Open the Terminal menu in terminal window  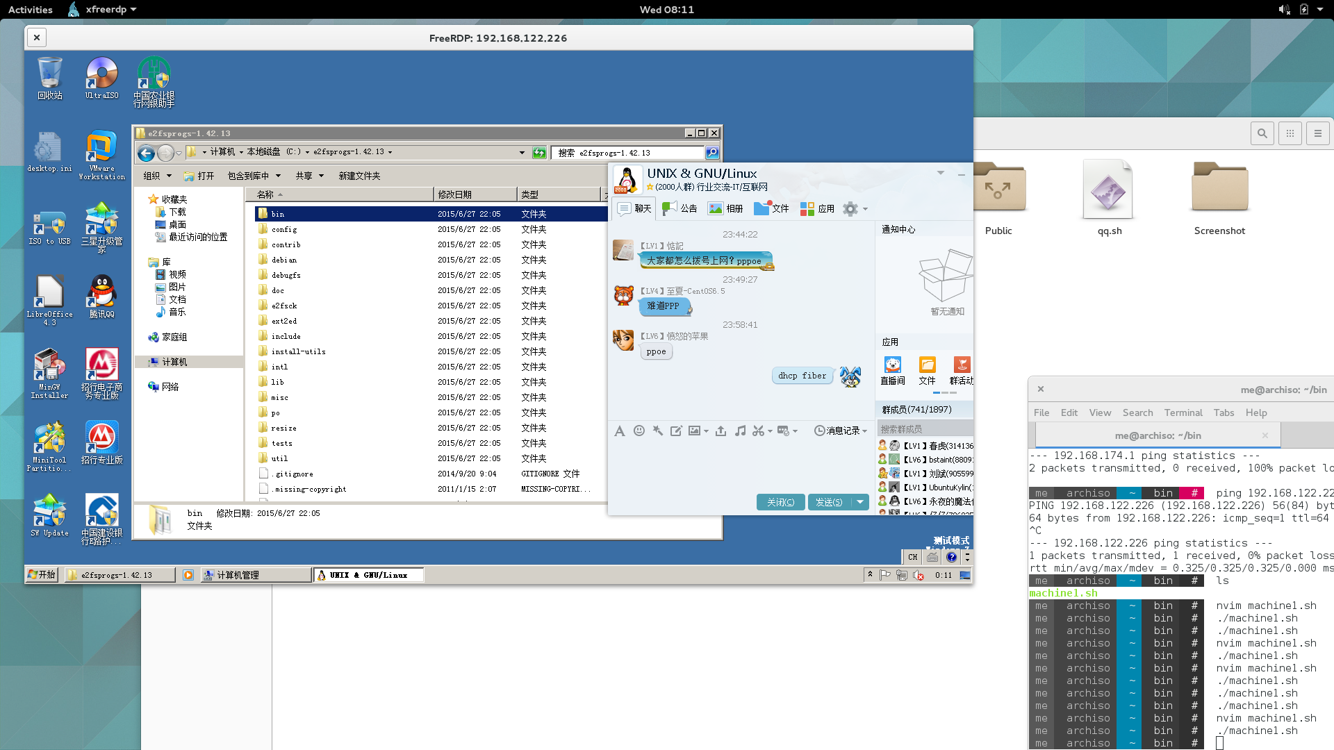pyautogui.click(x=1183, y=412)
